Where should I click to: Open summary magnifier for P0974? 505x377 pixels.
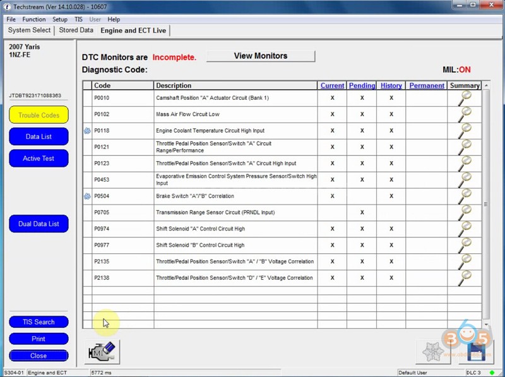pos(465,229)
